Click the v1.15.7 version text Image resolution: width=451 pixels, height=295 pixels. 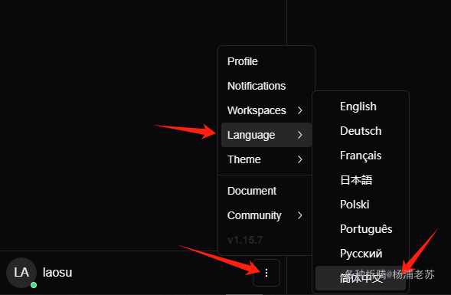click(x=245, y=240)
